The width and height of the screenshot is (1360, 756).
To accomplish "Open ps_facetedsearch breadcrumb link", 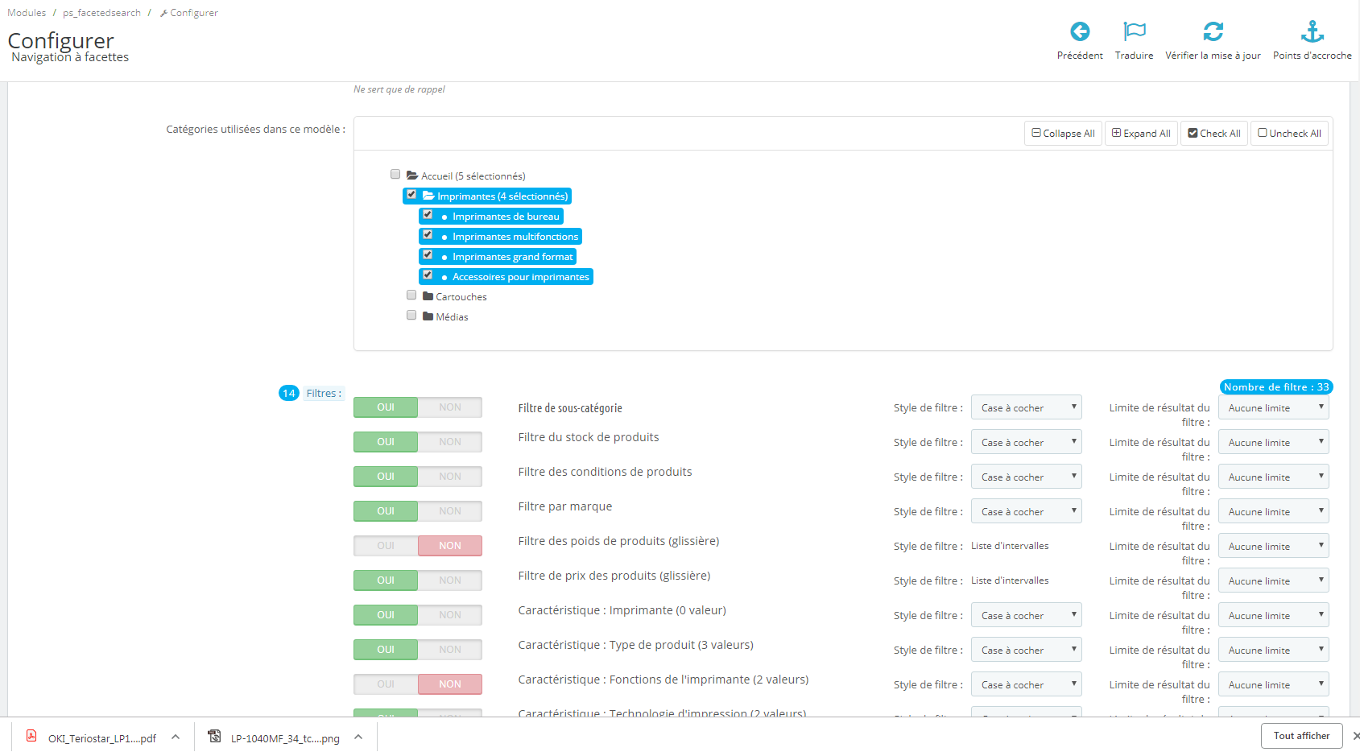I will [x=101, y=13].
